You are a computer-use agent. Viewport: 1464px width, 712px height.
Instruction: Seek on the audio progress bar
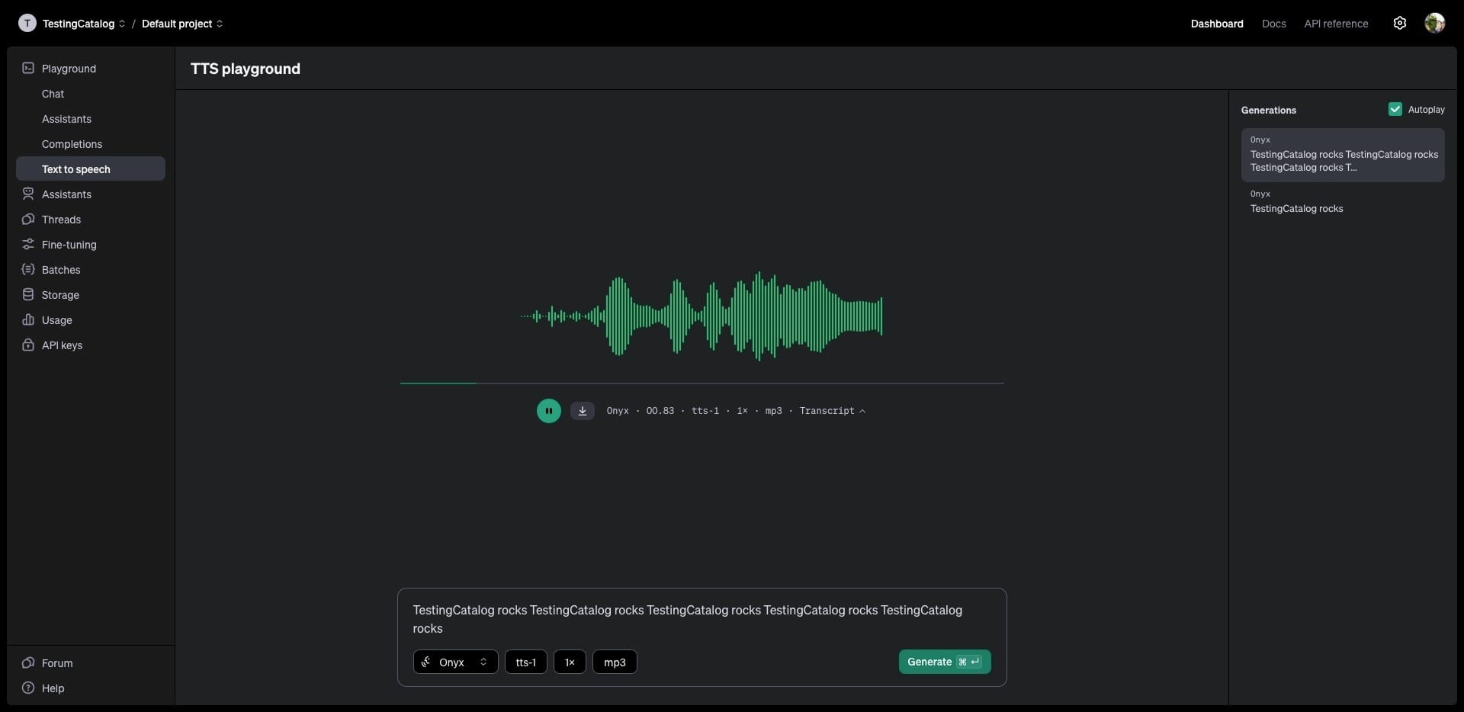click(701, 383)
